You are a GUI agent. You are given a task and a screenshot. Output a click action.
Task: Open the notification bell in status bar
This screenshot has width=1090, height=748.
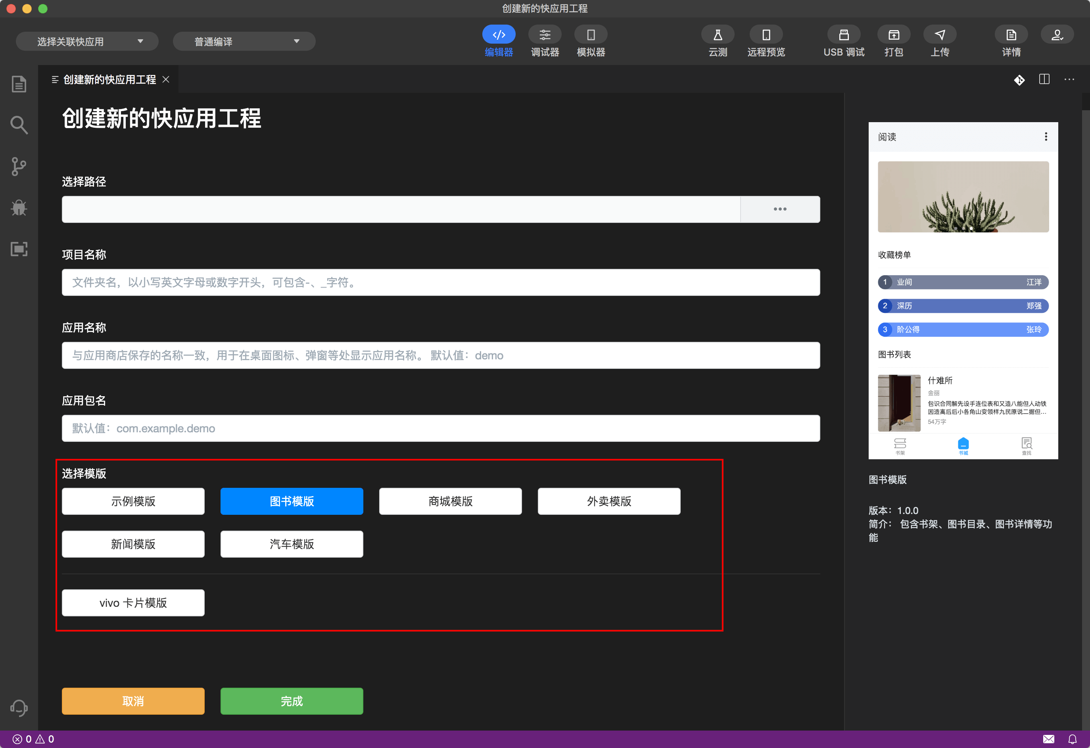tap(1072, 739)
